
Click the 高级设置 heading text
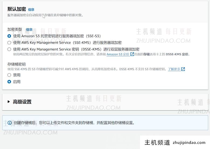(x=22, y=102)
